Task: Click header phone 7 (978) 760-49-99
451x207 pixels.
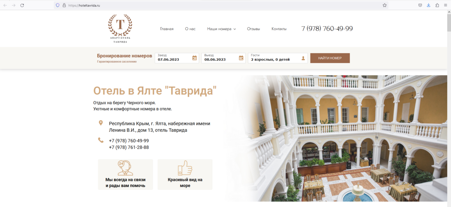Action: click(327, 28)
